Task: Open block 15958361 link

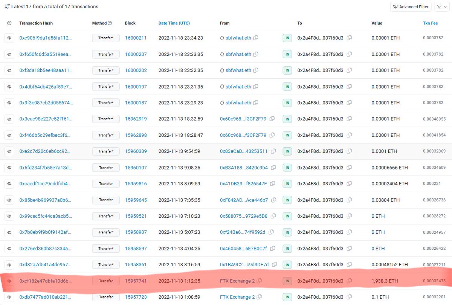Action: click(136, 265)
